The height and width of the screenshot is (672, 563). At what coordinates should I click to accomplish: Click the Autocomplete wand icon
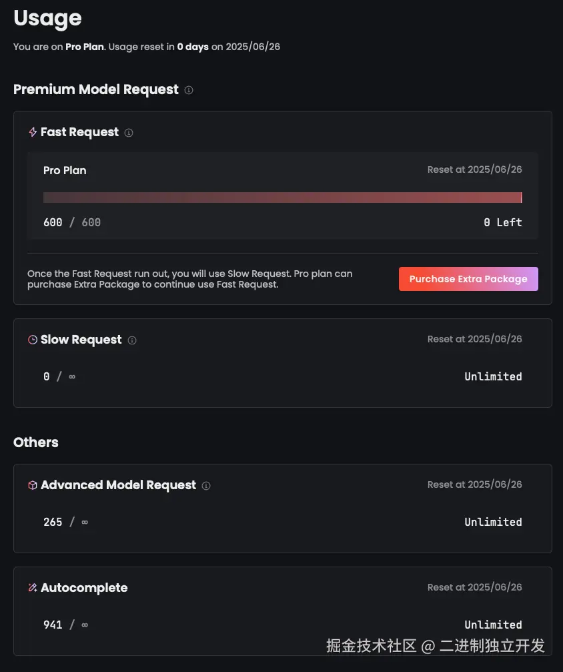(32, 588)
